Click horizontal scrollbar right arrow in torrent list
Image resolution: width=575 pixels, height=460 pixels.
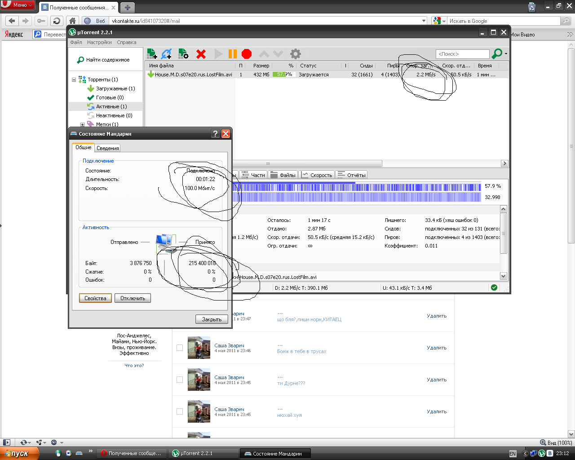[x=504, y=164]
